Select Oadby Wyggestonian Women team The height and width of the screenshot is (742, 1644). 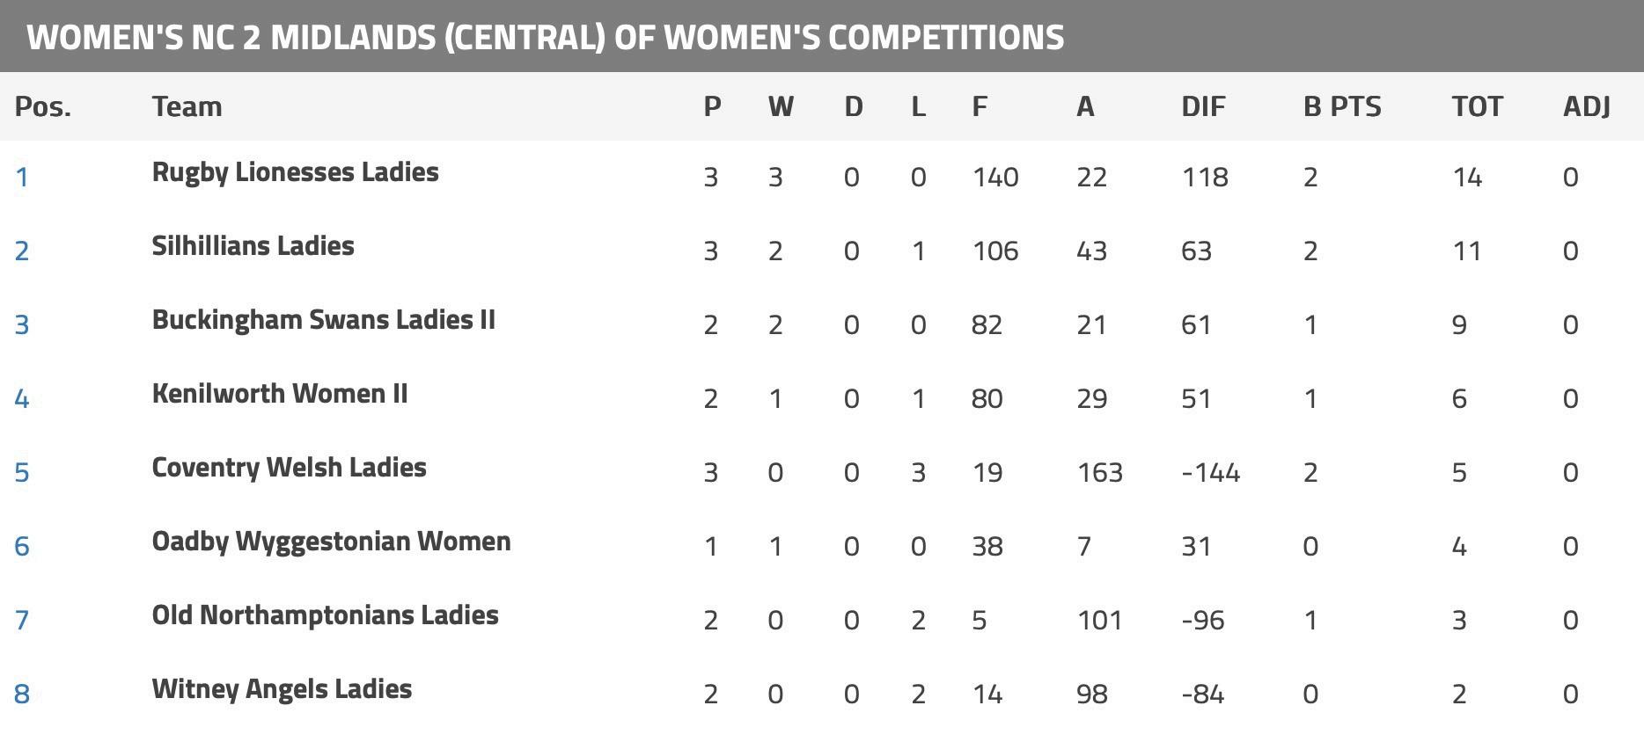click(331, 542)
